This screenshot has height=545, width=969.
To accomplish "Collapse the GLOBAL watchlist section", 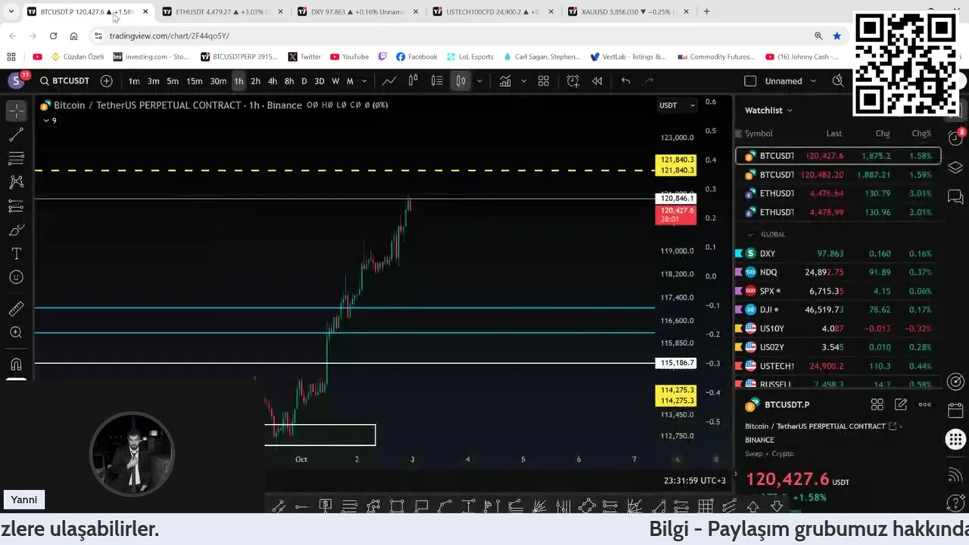I will tap(751, 235).
